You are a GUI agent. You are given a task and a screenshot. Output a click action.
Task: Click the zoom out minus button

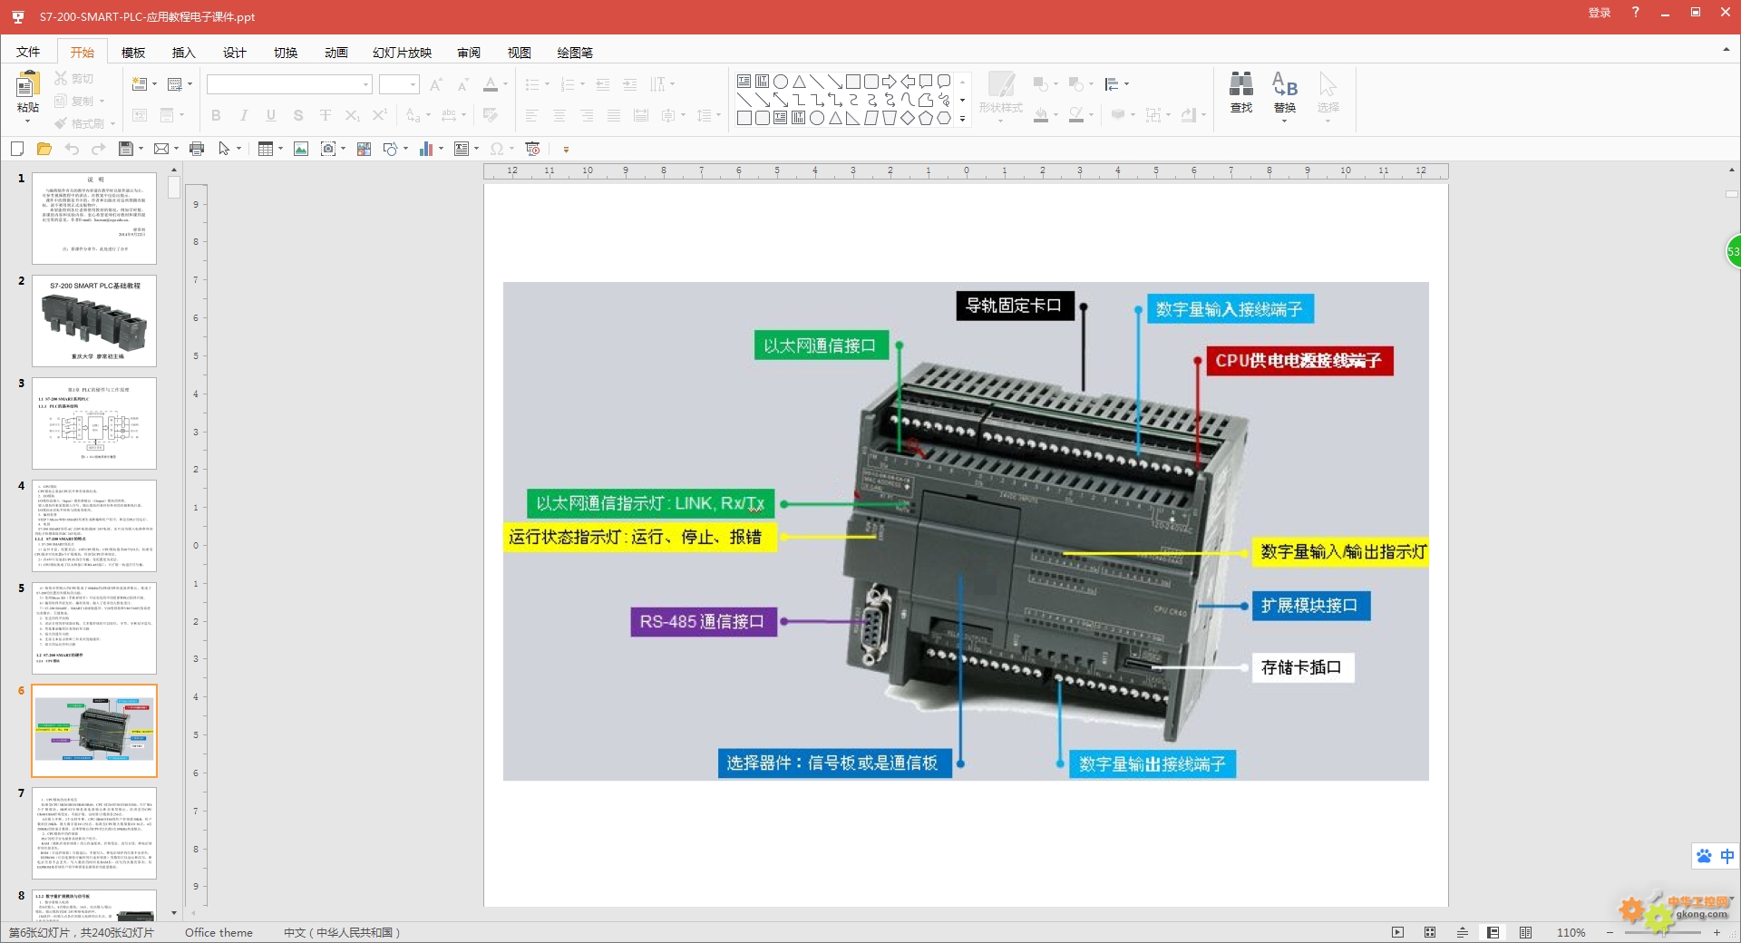click(1610, 932)
